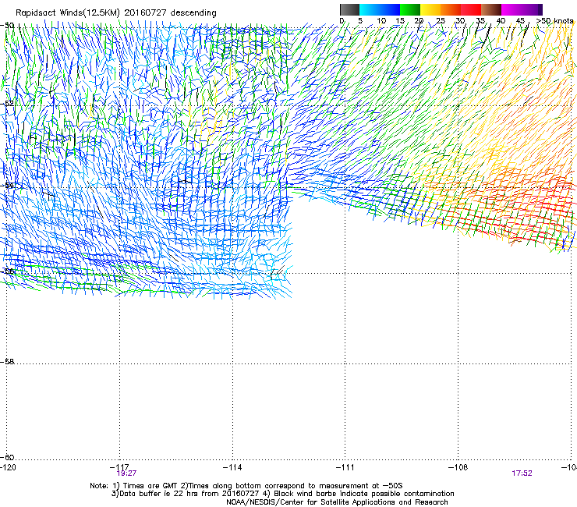The height and width of the screenshot is (507, 577).
Task: Click the -117 longitude axis label
Action: point(119,467)
